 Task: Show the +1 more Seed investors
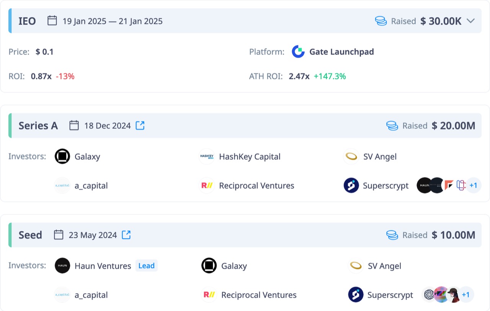point(466,295)
